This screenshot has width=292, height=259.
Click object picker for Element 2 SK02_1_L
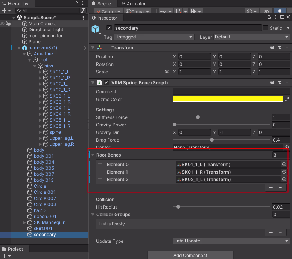pos(284,179)
